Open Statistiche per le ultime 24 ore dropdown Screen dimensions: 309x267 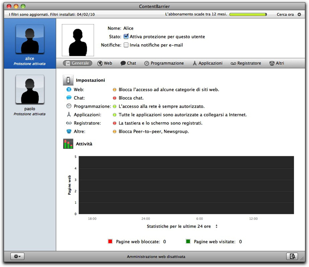point(182,226)
